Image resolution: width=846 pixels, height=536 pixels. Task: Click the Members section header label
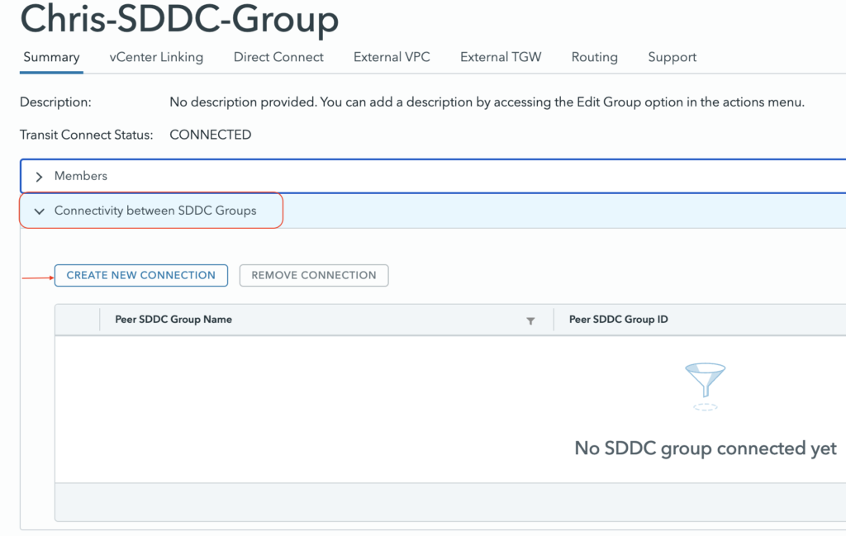tap(81, 176)
